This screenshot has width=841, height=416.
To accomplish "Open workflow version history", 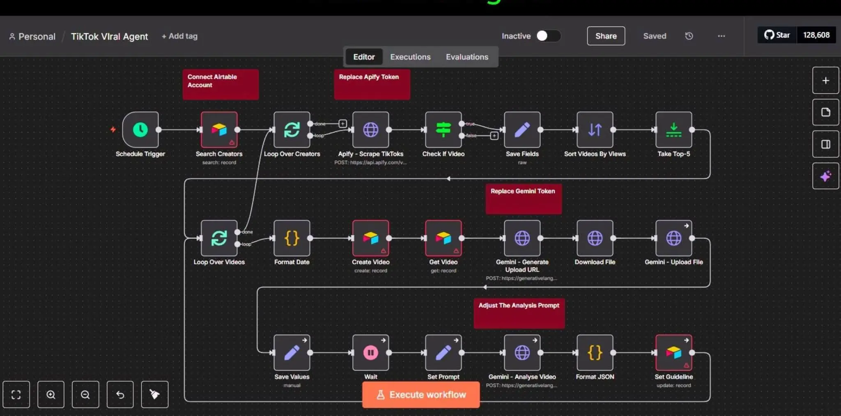I will pyautogui.click(x=689, y=36).
